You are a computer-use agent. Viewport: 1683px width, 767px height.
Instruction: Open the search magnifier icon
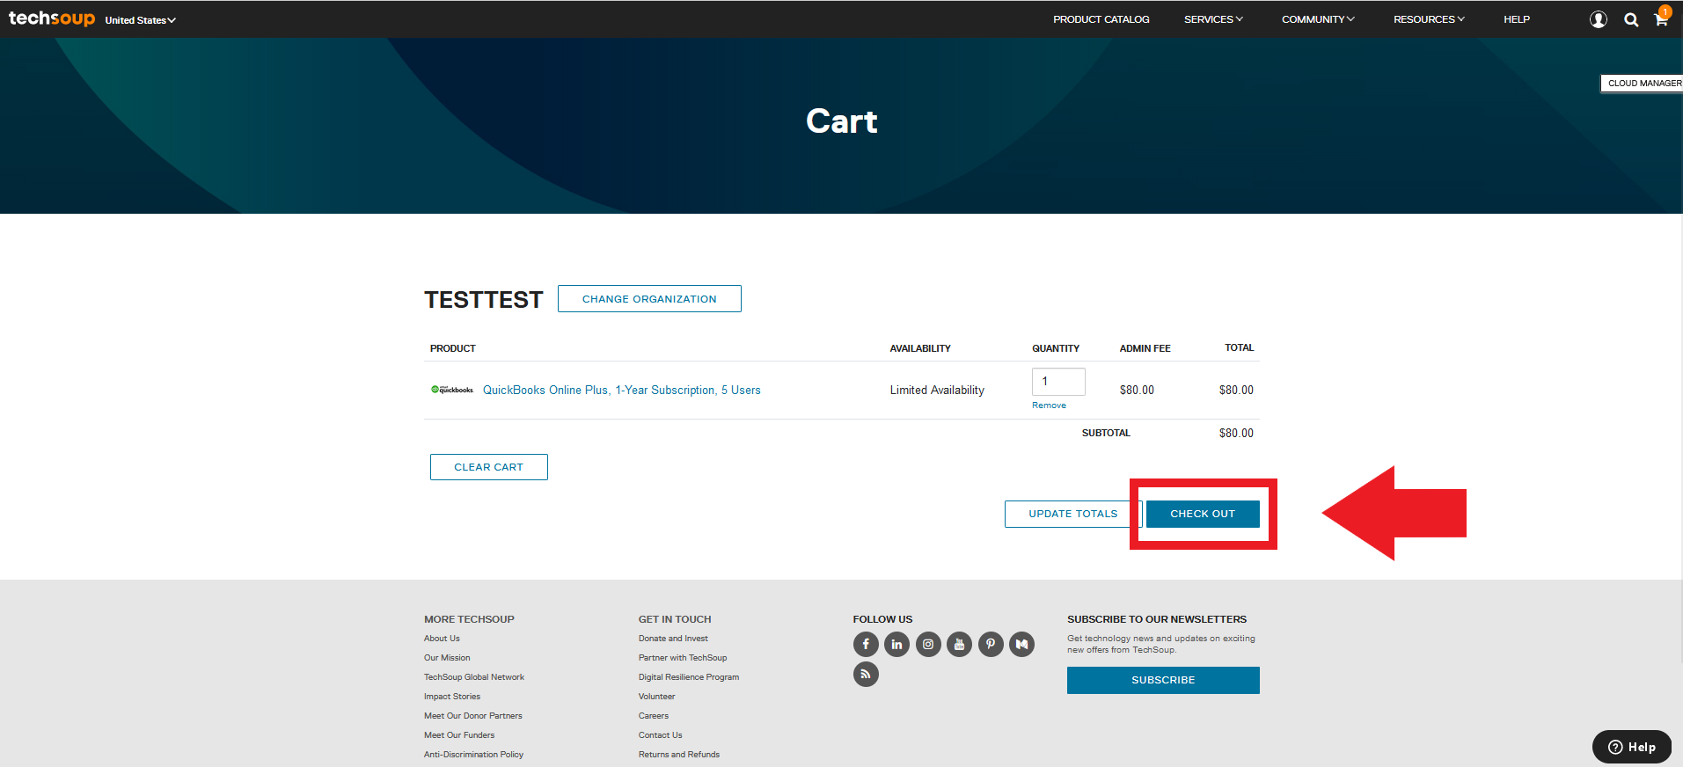point(1631,19)
